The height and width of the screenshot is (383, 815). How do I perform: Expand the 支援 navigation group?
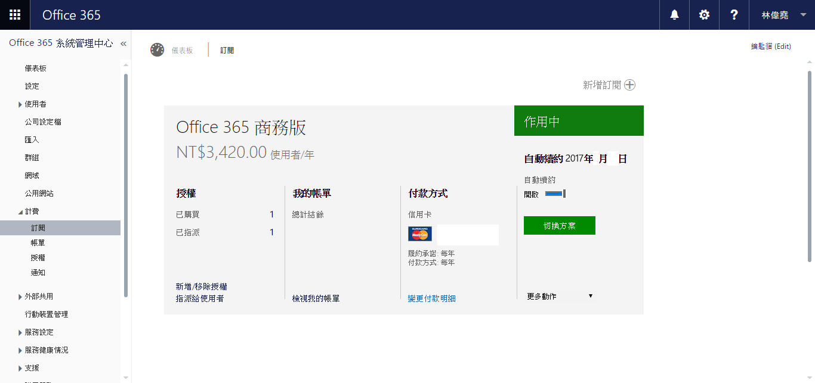[20, 368]
